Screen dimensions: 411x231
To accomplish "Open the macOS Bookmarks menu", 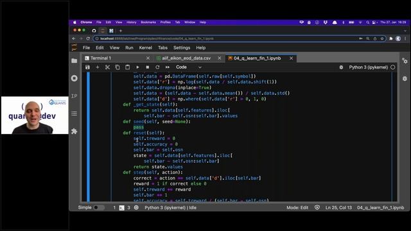I will (148, 22).
